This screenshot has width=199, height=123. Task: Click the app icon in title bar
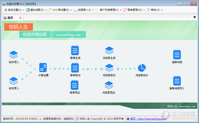point(4,4)
